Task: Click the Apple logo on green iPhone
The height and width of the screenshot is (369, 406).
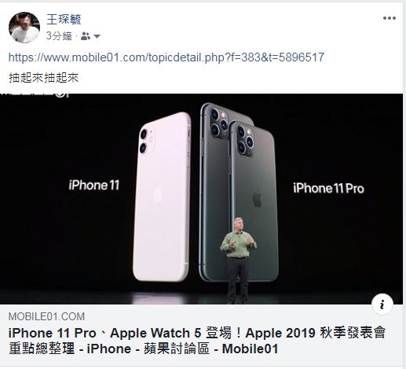Action: click(x=258, y=198)
